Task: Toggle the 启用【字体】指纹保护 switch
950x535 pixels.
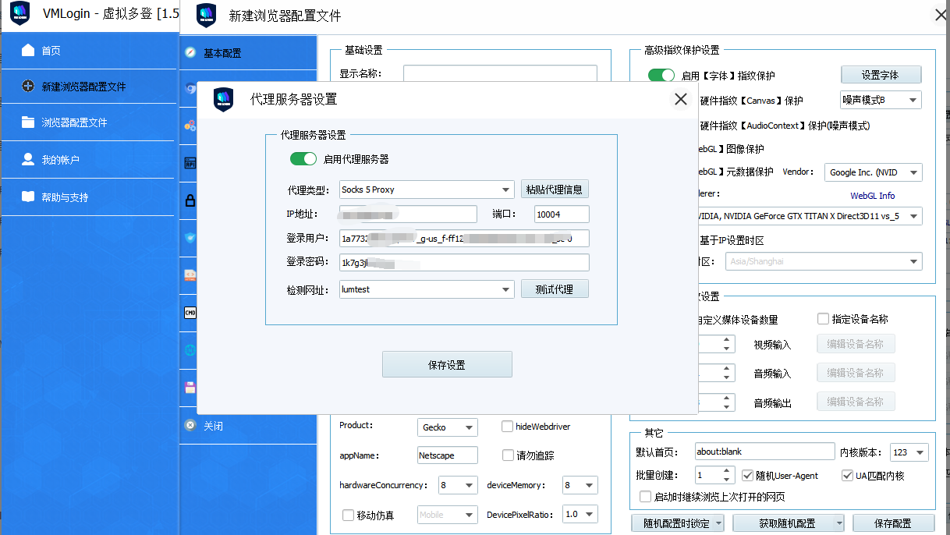Action: click(661, 76)
